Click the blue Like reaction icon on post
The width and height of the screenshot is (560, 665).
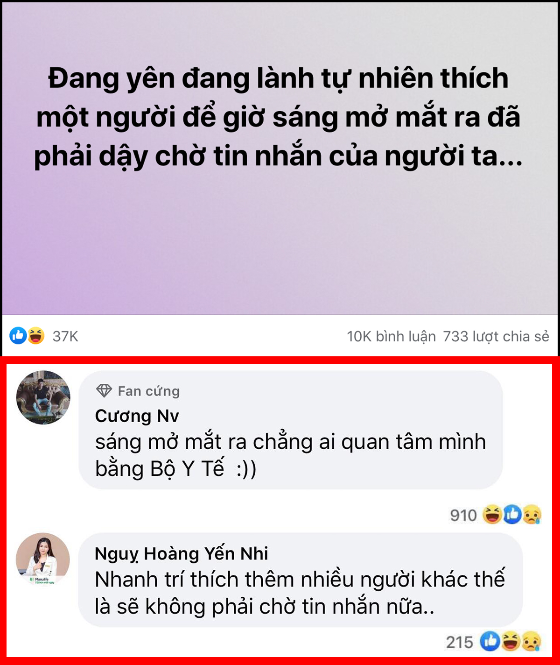[18, 335]
